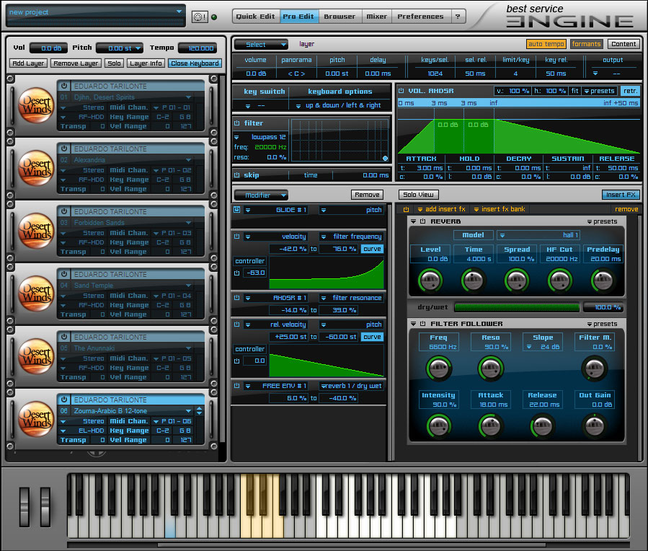Viewport: 648px width, 551px height.
Task: Turn the Reverb Predelay knob
Action: (603, 281)
